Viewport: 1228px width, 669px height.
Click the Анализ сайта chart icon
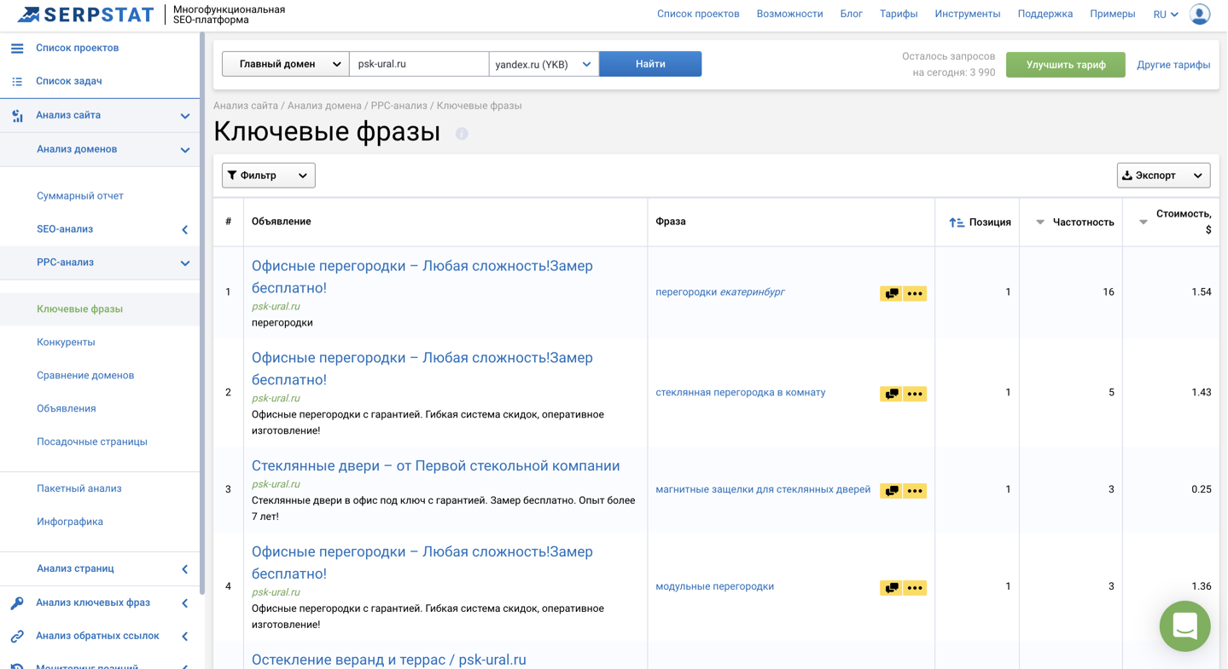17,116
